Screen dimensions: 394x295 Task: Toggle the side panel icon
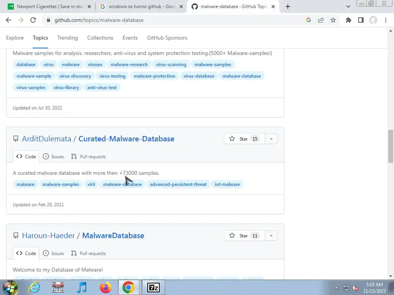(361, 20)
